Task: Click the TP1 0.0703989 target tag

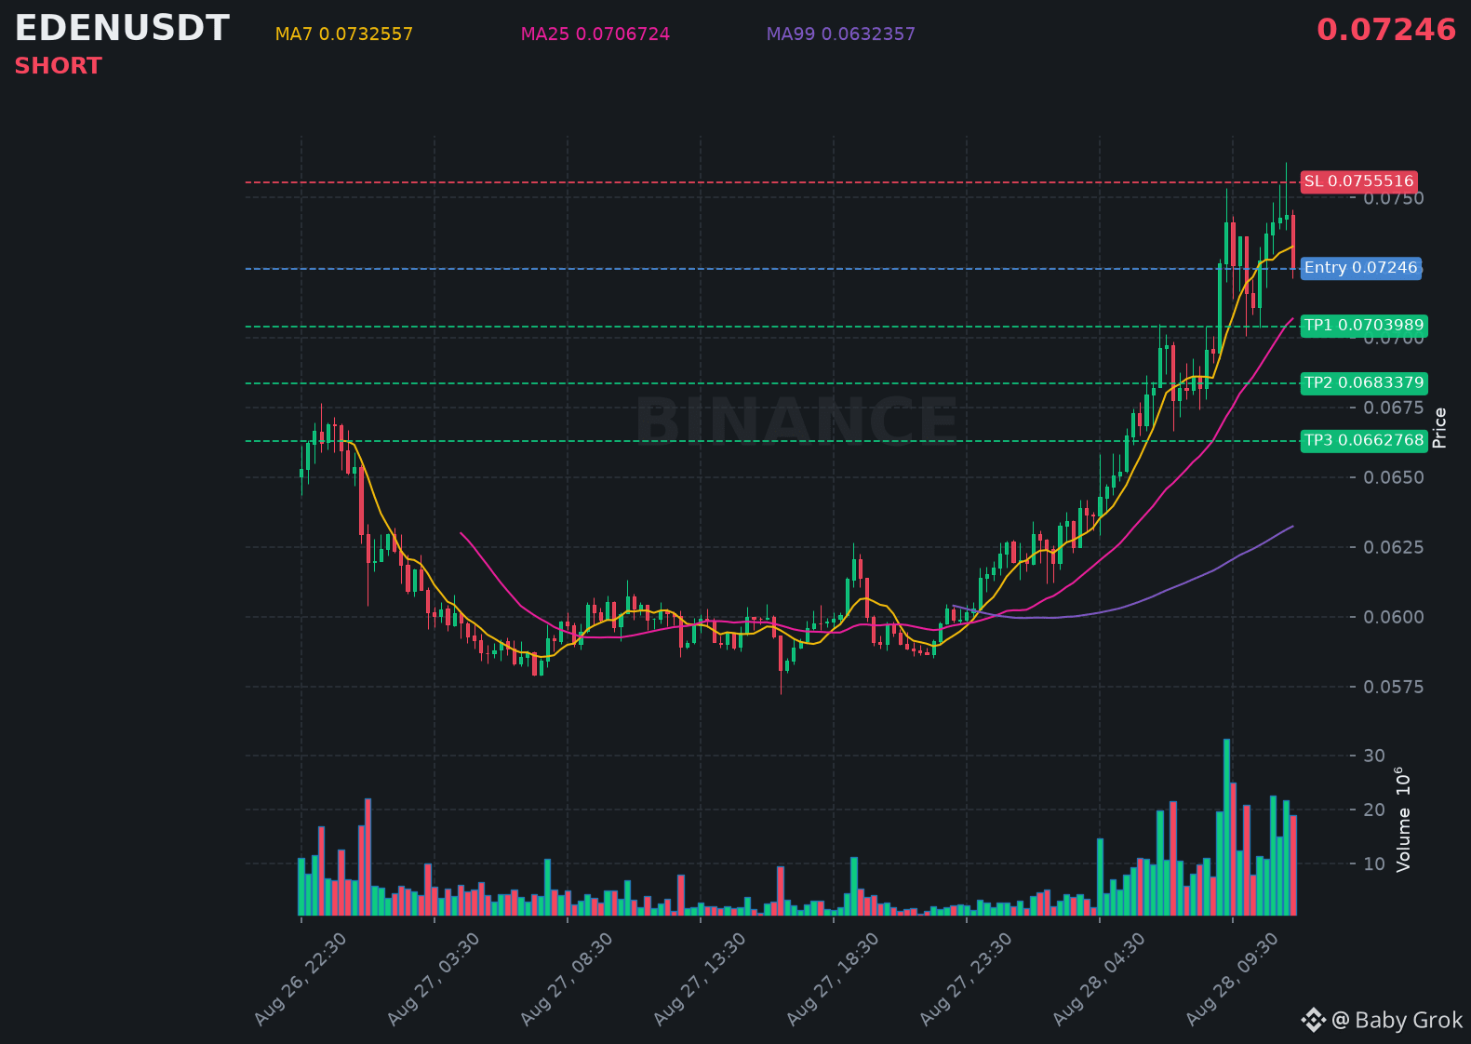Action: coord(1364,326)
